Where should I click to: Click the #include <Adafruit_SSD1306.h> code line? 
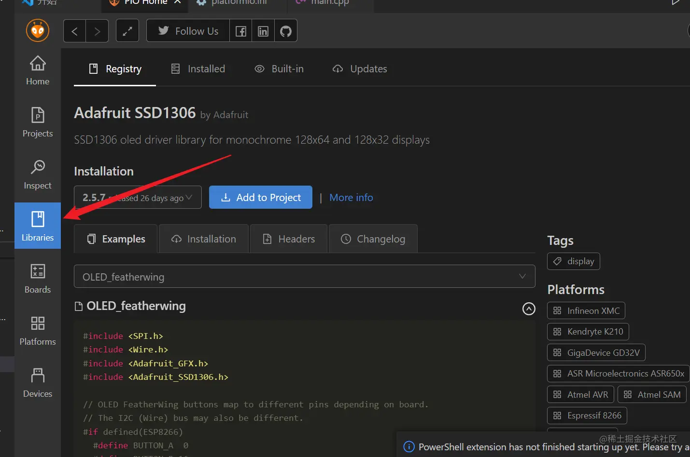click(x=155, y=377)
